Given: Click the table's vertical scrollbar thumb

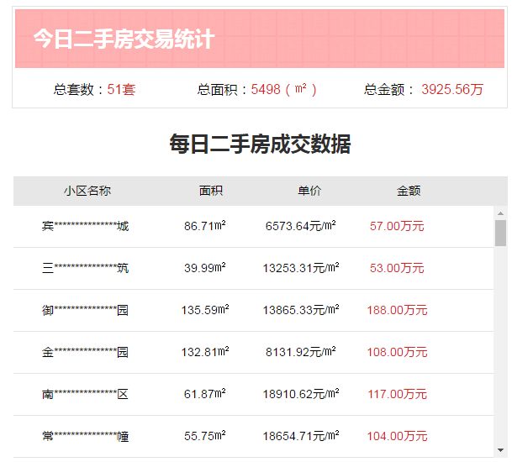Looking at the screenshot, I should tap(500, 233).
